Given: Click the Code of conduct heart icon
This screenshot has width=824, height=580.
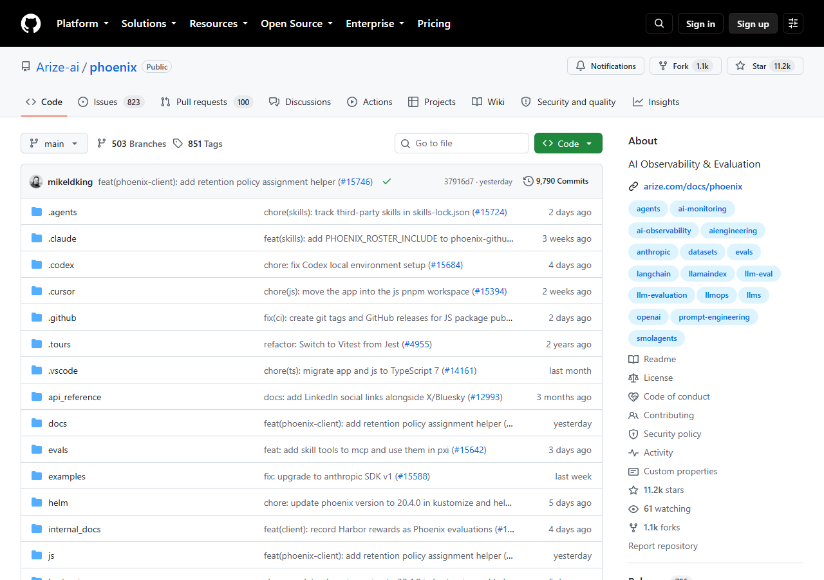Looking at the screenshot, I should pos(633,396).
